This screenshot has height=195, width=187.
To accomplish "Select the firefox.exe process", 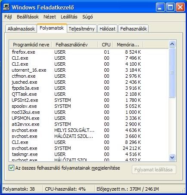I will (89, 52).
